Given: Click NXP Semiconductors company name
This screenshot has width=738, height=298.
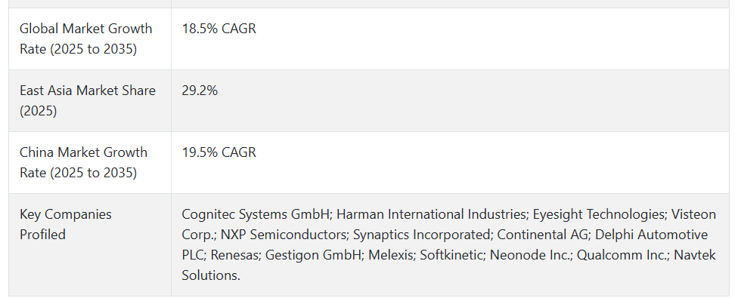Looking at the screenshot, I should (x=284, y=235).
